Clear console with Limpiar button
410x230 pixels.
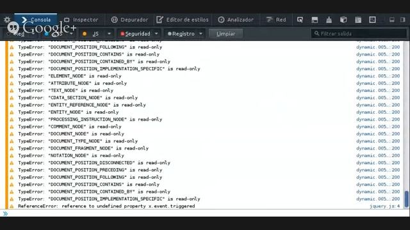point(225,34)
